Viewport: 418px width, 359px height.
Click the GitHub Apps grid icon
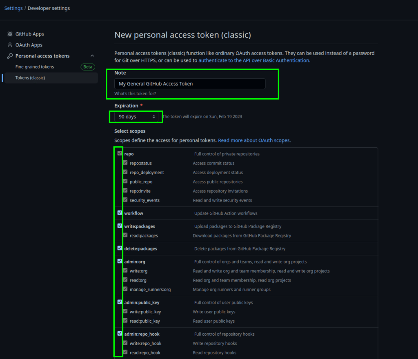click(x=10, y=34)
